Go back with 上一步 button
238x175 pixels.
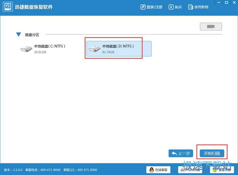tap(181, 153)
